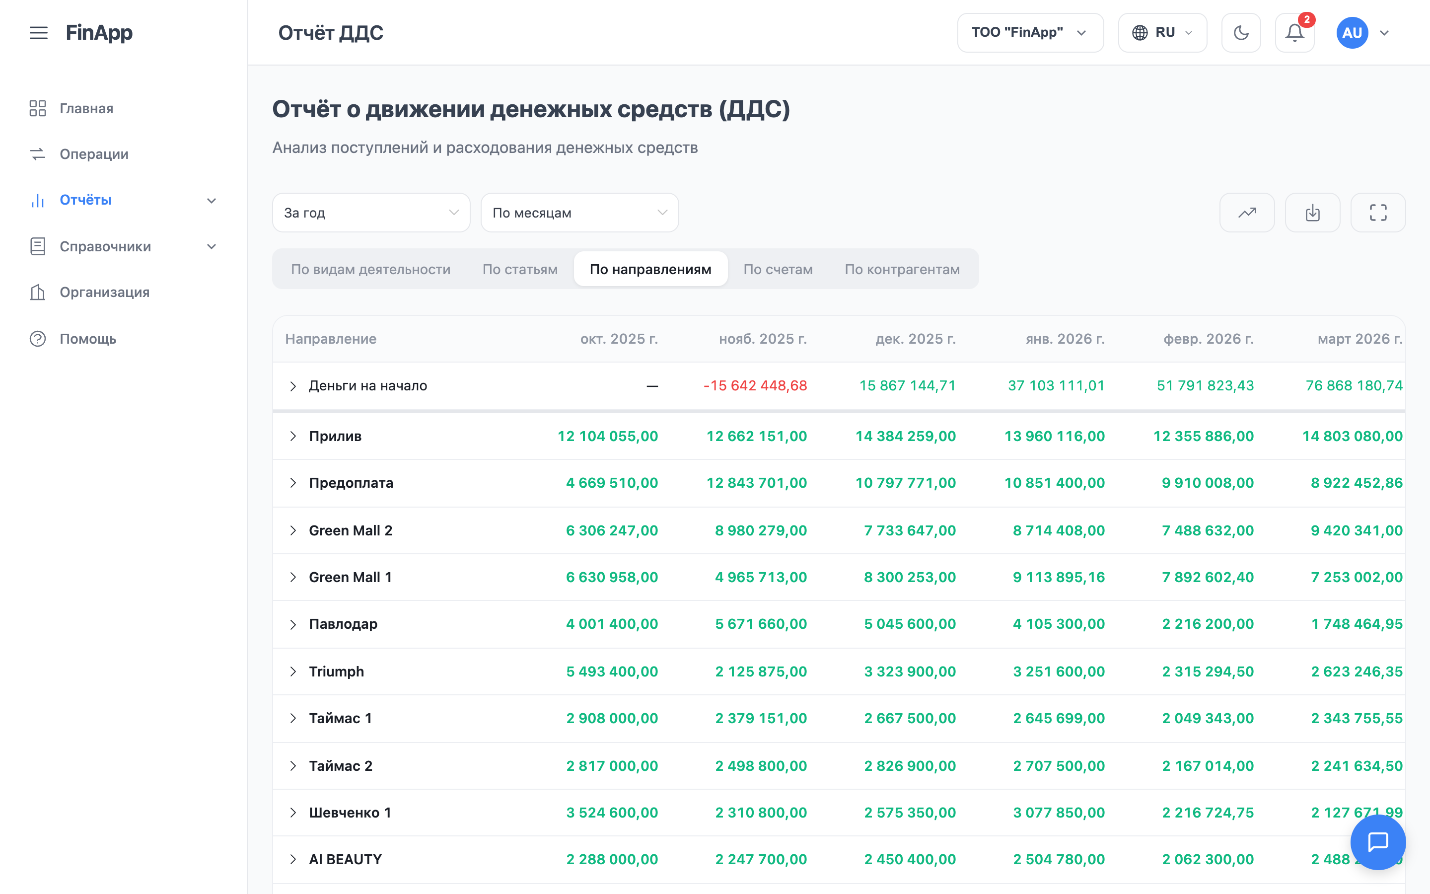Toggle the hamburger sidebar menu
The image size is (1430, 894).
pyautogui.click(x=38, y=32)
